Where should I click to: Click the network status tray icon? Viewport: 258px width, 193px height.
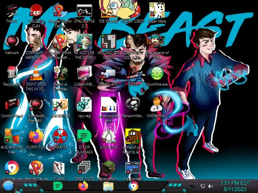(203, 186)
